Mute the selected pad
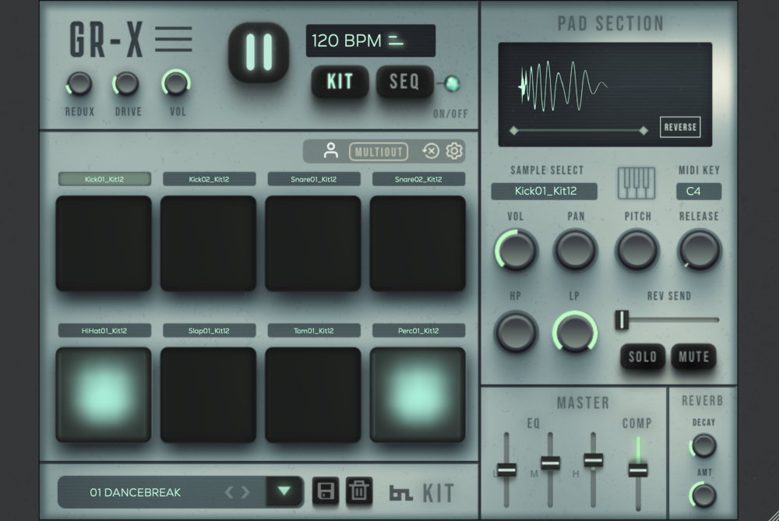Image resolution: width=779 pixels, height=521 pixels. pyautogui.click(x=693, y=357)
